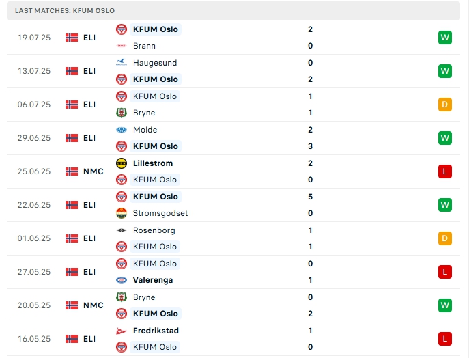
Task: Open the Lillestrom team link
Action: [153, 163]
